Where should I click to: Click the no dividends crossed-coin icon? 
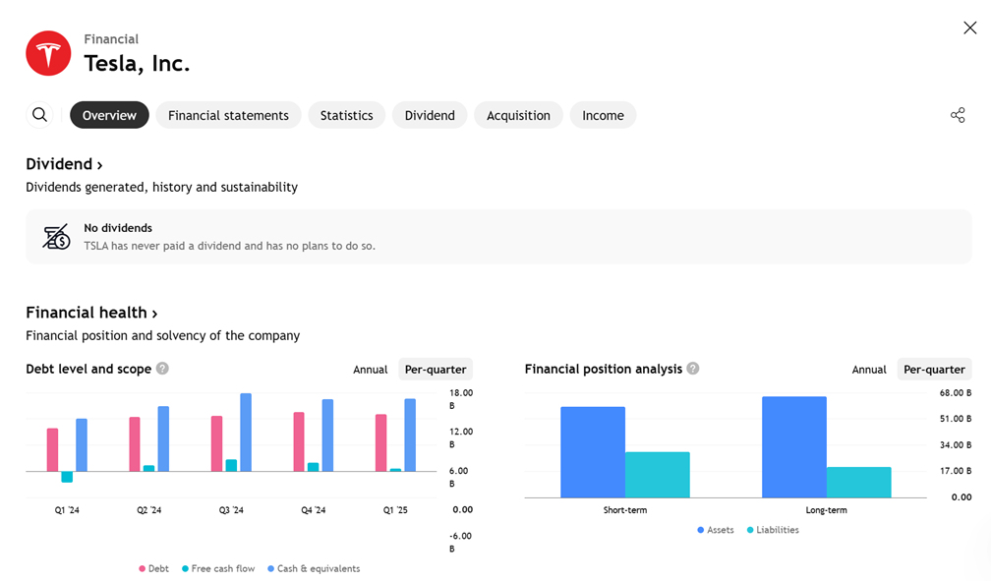point(56,237)
